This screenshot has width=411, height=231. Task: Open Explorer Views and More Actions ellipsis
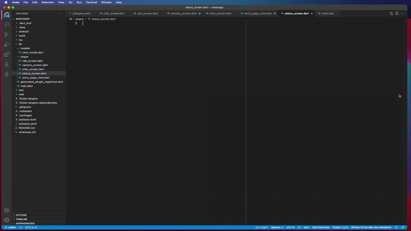pos(61,13)
